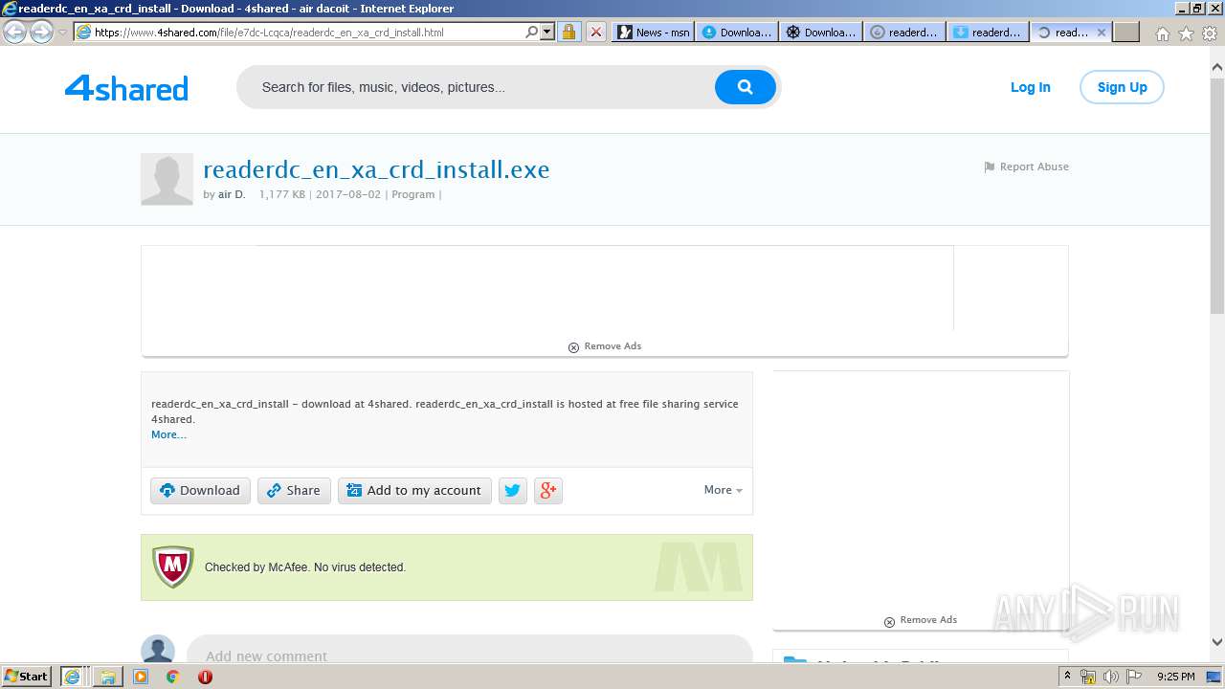Open address bar autocomplete dropdown arrow
The height and width of the screenshot is (689, 1225).
(x=547, y=32)
